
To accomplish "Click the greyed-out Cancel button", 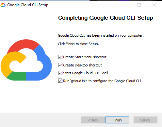I will click(x=145, y=120).
